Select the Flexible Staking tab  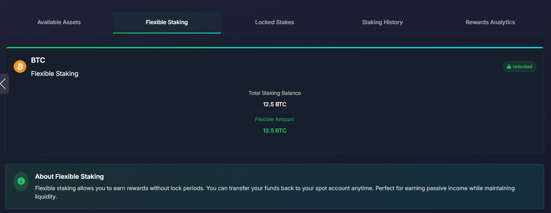pyautogui.click(x=167, y=22)
